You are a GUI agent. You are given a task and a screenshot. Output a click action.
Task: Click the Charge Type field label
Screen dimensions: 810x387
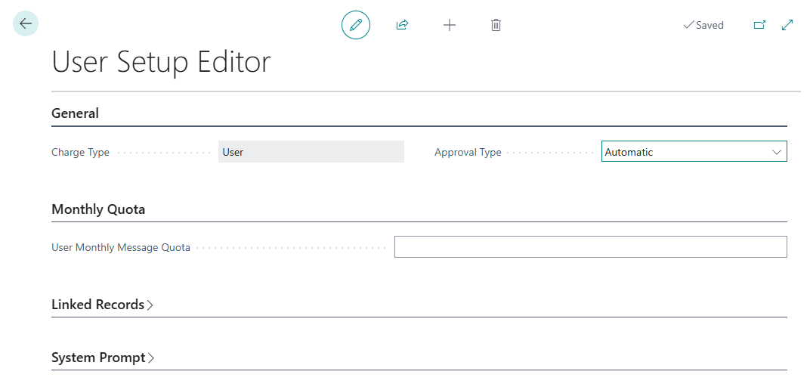(81, 153)
